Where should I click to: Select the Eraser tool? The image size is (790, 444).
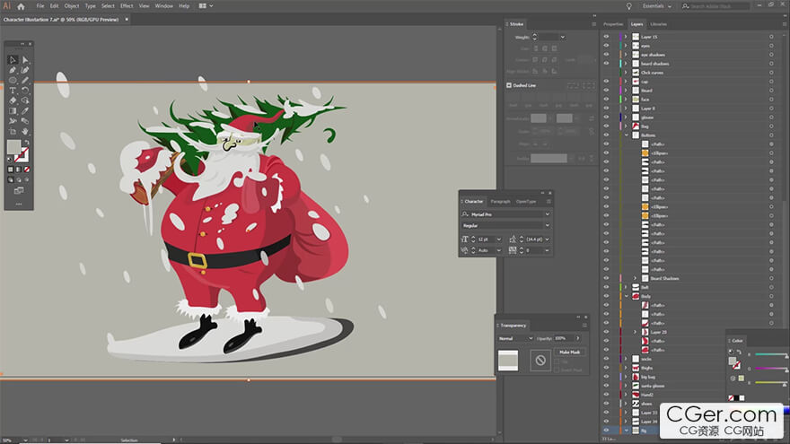(13, 100)
